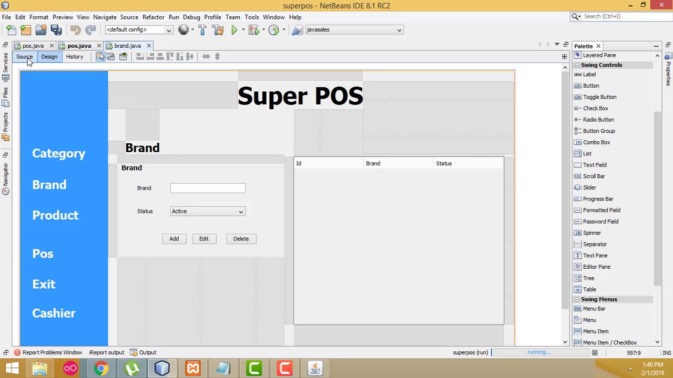Click the Undo arrow icon
The height and width of the screenshot is (378, 673).
75,30
